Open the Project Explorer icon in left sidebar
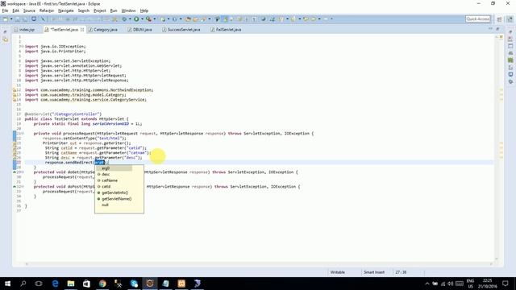This screenshot has height=290, width=516. 6,39
